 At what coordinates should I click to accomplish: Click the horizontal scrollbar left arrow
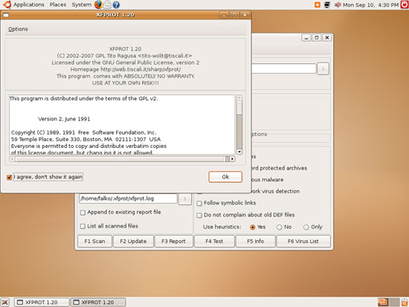pos(12,159)
